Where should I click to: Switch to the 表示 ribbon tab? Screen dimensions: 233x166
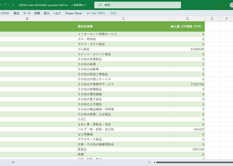pyautogui.click(x=47, y=13)
